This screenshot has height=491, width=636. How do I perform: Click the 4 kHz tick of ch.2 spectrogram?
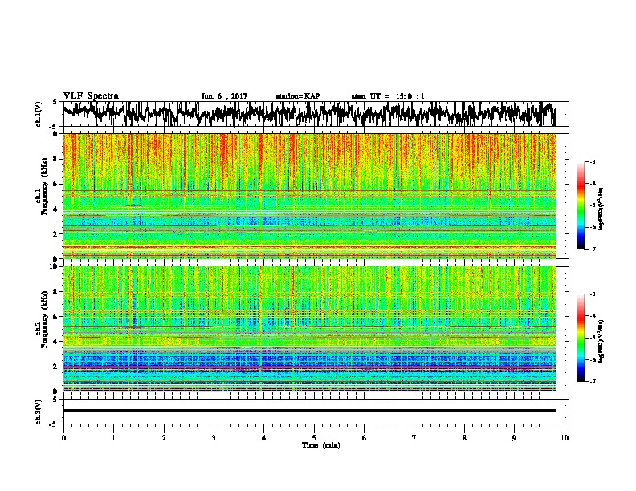(x=56, y=342)
